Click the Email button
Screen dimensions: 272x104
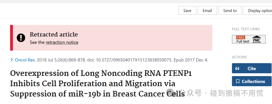click(x=207, y=11)
